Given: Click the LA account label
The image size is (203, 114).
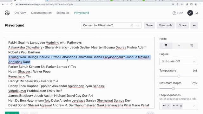Looking at the screenshot, I should click(196, 13).
